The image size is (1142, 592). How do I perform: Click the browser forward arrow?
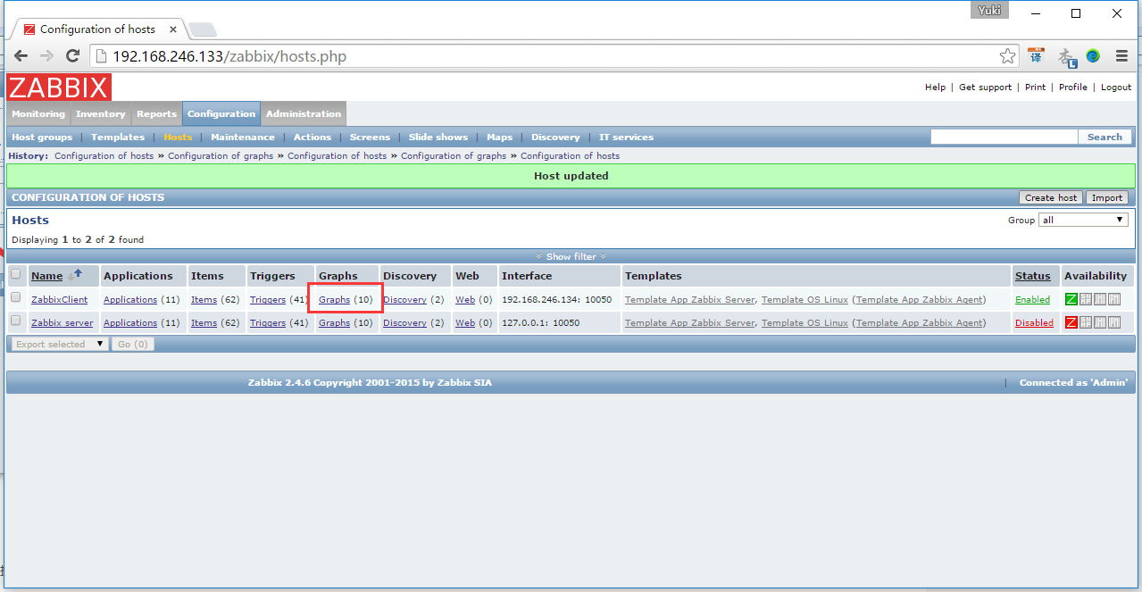(x=46, y=56)
